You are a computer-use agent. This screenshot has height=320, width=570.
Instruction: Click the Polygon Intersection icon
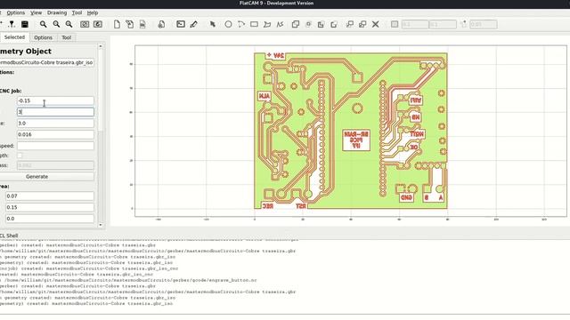(308, 24)
